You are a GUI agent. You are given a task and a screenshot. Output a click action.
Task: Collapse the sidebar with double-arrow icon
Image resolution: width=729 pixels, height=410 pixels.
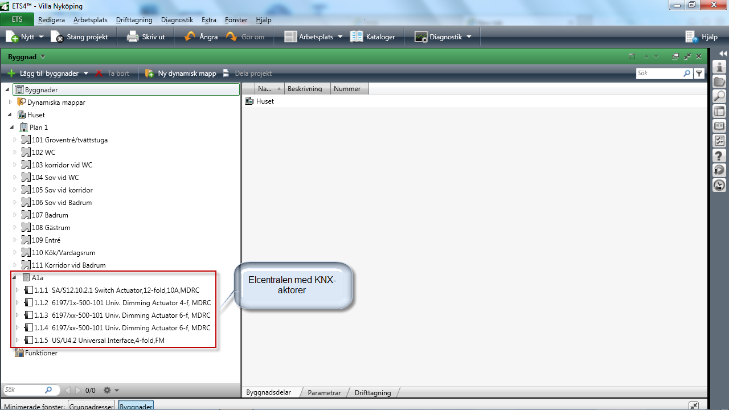722,54
